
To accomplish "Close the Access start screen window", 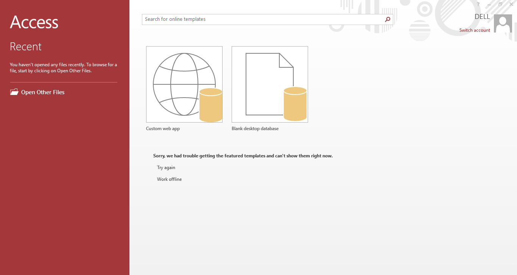I will point(511,4).
